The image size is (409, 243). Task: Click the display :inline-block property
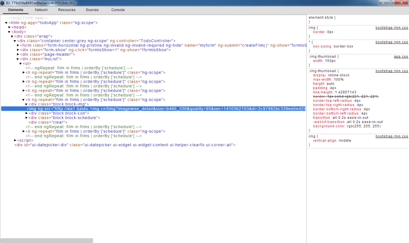[331, 75]
